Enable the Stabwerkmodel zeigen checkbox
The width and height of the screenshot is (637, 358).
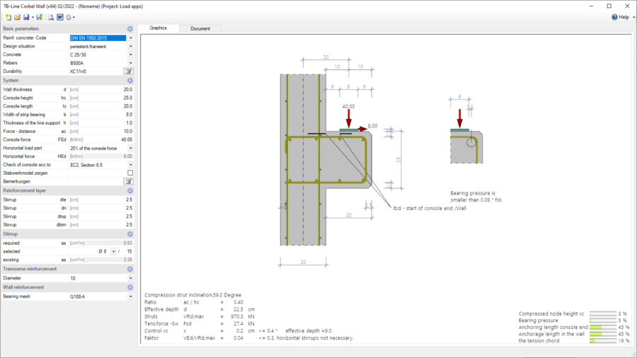tap(130, 173)
